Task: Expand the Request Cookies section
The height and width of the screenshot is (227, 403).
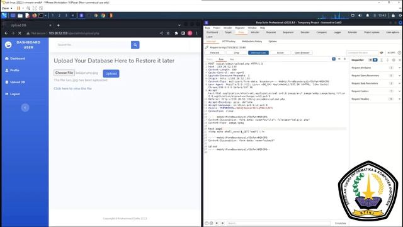Action: click(x=375, y=91)
